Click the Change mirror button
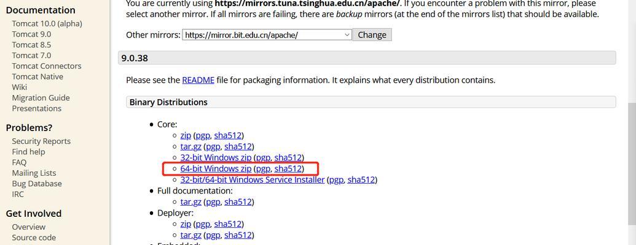 pos(372,35)
